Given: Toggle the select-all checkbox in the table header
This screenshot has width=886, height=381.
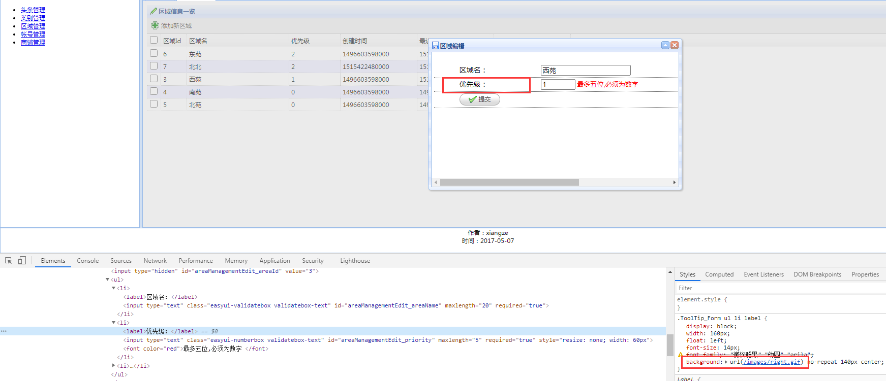Looking at the screenshot, I should tap(154, 40).
